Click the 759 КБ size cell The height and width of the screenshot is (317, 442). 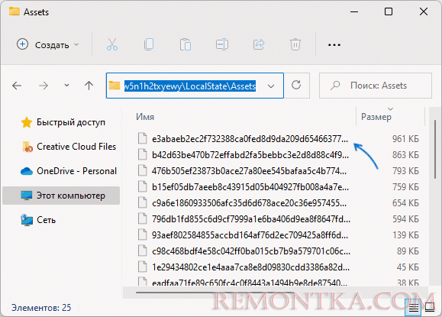[x=405, y=187]
